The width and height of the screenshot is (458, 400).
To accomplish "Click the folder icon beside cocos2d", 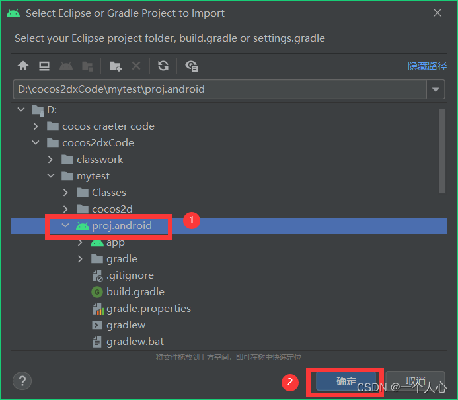I will 83,209.
